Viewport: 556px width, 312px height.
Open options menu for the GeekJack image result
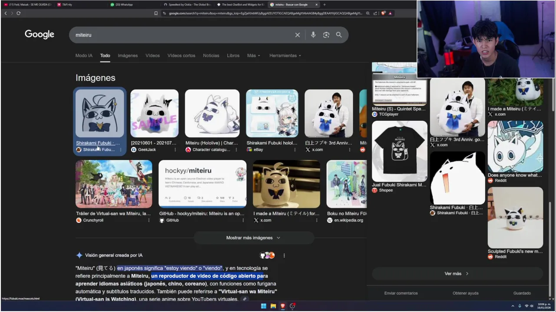(x=175, y=149)
